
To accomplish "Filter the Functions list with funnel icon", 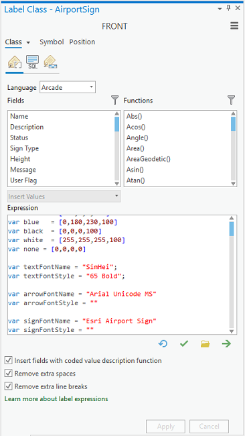I will [231, 100].
